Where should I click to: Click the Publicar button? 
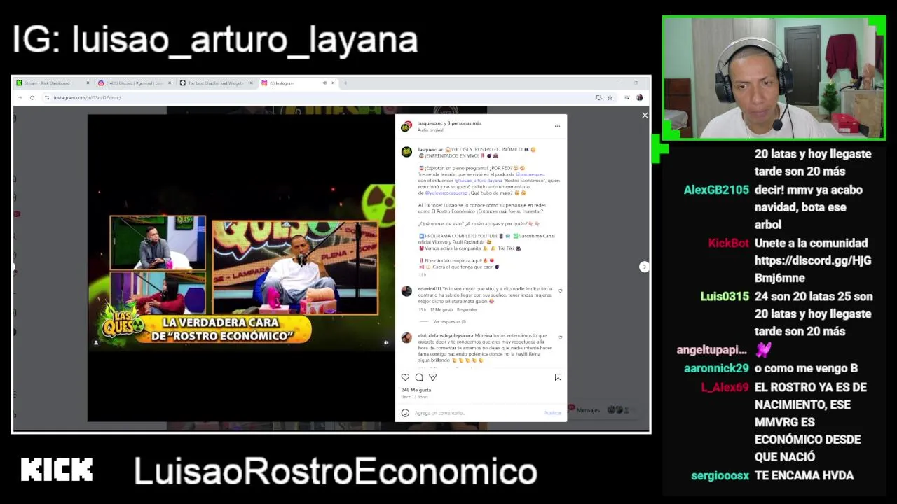coord(552,413)
